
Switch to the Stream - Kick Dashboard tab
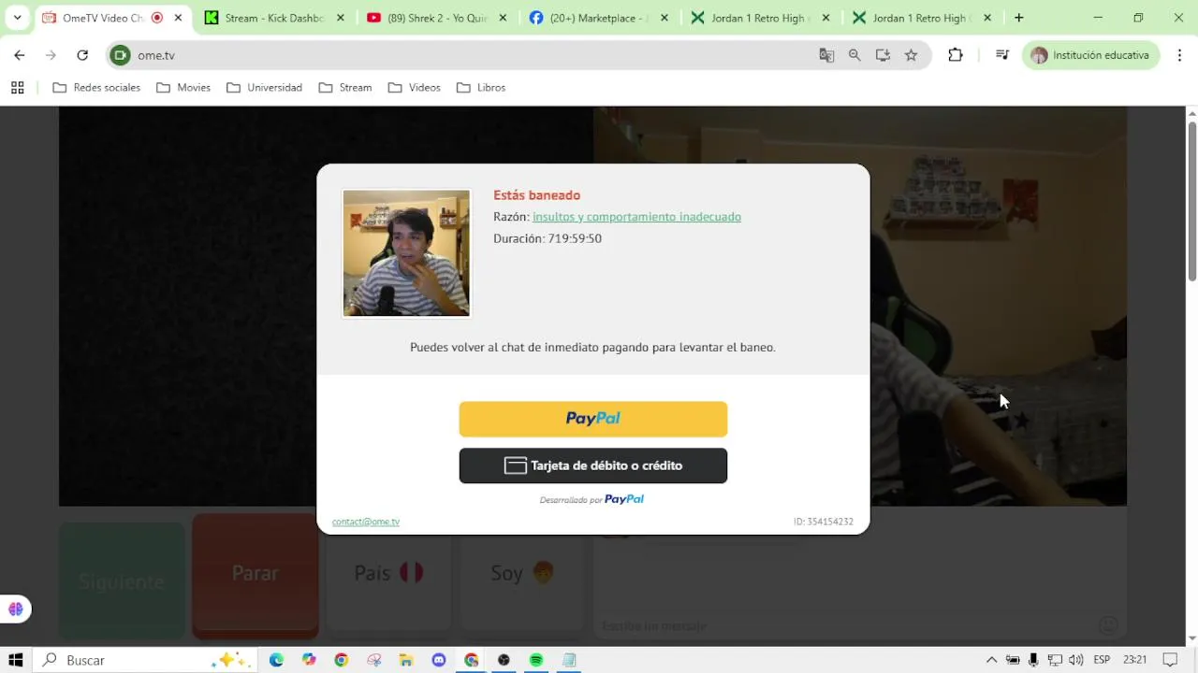pyautogui.click(x=273, y=18)
